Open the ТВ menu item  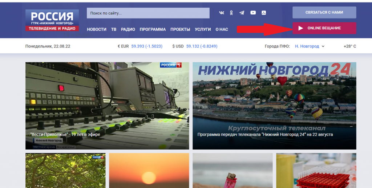114,29
